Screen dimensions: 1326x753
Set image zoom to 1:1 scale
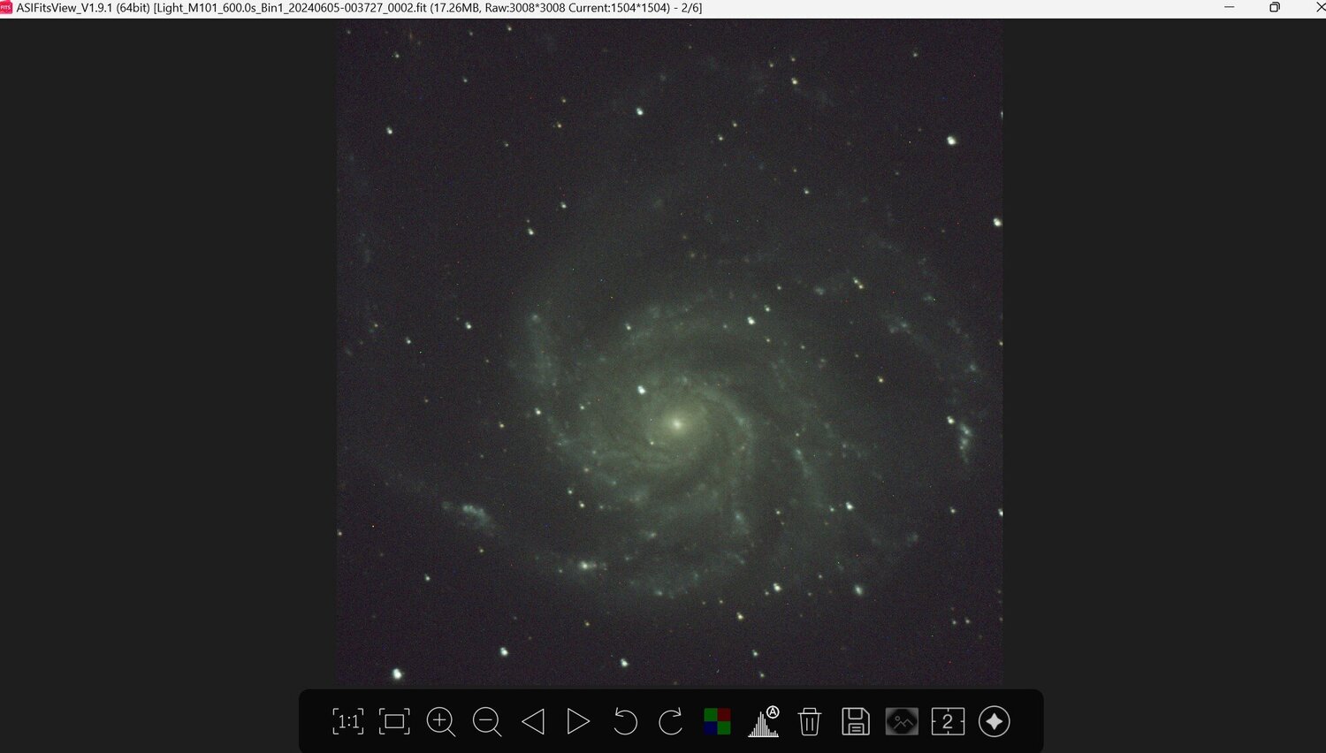[x=347, y=722]
